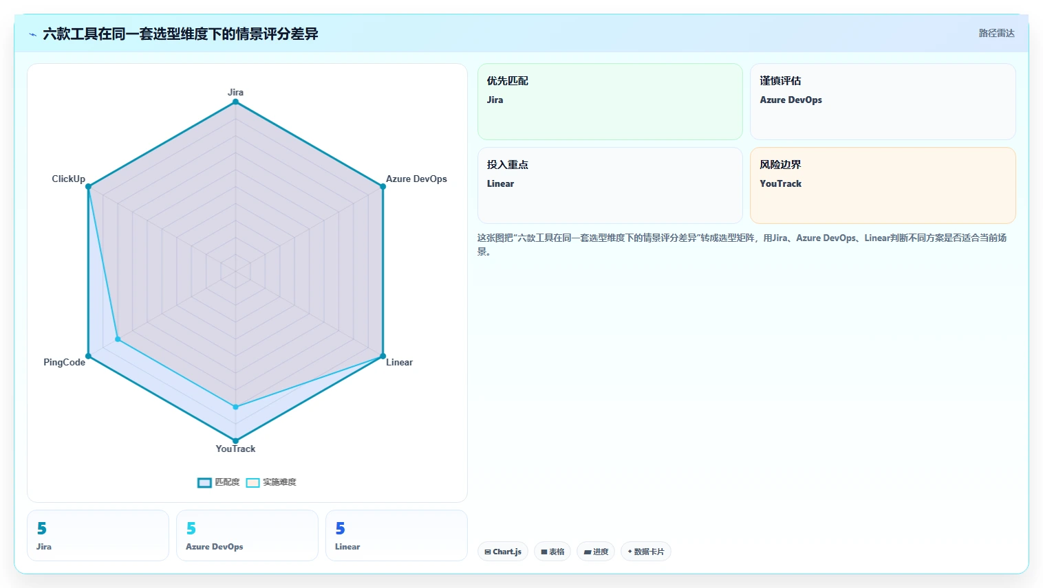Open the 谨慎评估 Azure DevOps card
Screen dimensions: 1043x588
tap(883, 102)
